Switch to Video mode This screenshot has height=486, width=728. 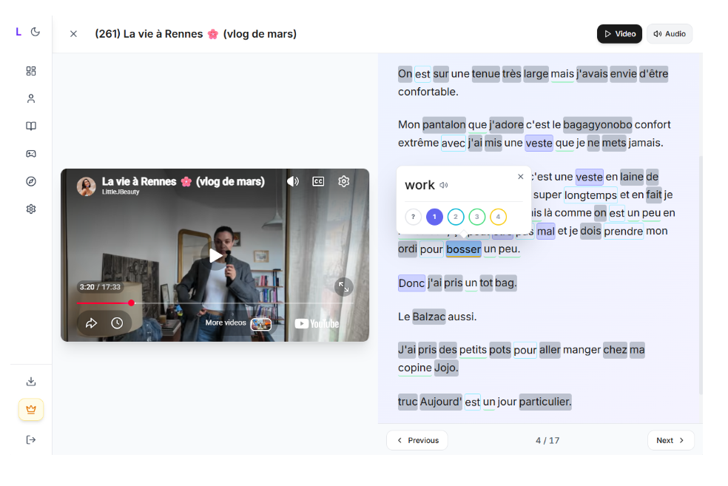click(619, 34)
